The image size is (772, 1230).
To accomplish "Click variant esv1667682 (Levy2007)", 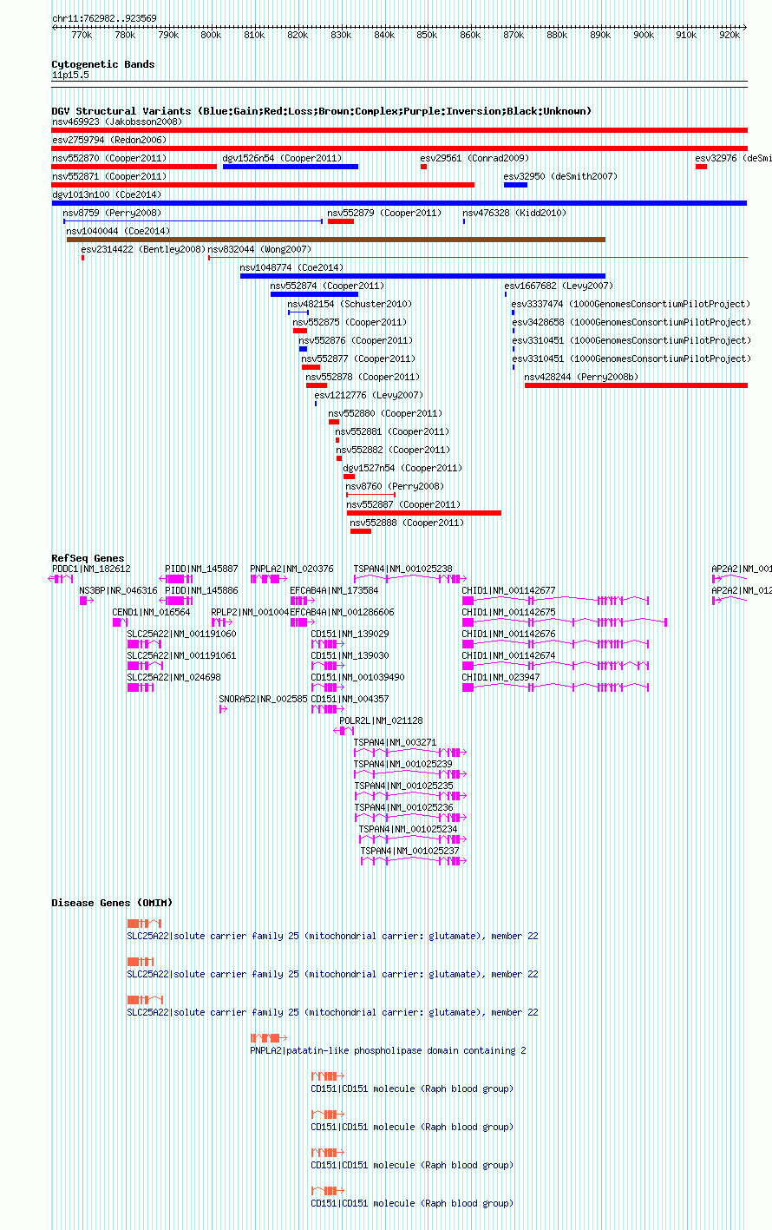I will click(559, 286).
